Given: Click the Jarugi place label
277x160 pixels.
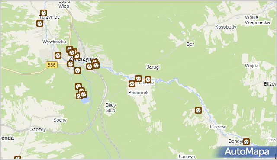Looking at the screenshot, I should 153,67.
